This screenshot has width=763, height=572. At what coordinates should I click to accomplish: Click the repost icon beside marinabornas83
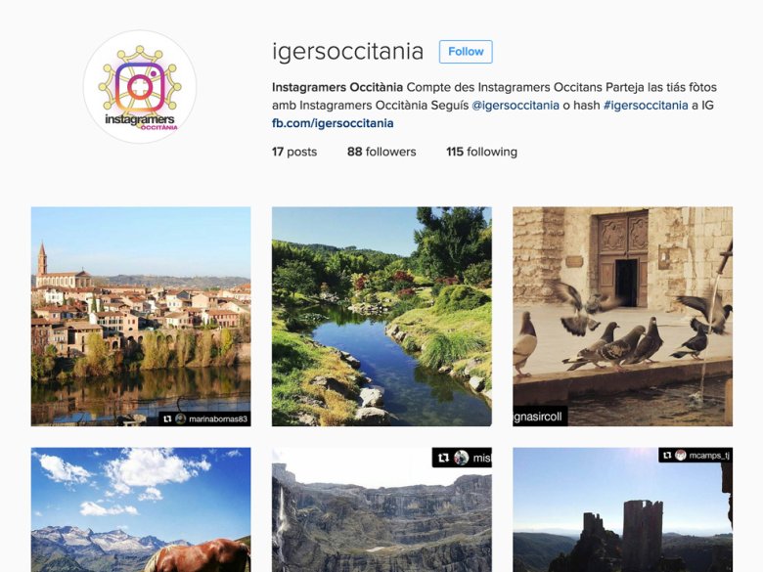[x=167, y=418]
